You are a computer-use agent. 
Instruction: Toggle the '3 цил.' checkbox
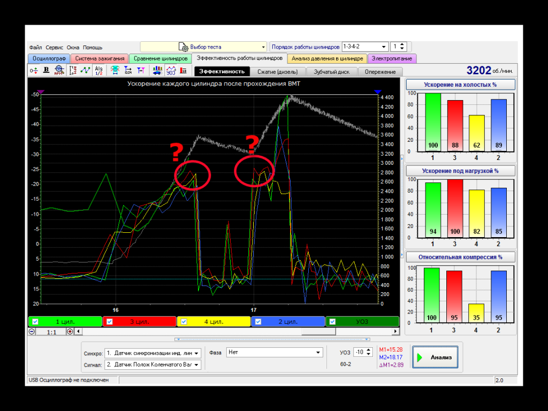tap(109, 322)
